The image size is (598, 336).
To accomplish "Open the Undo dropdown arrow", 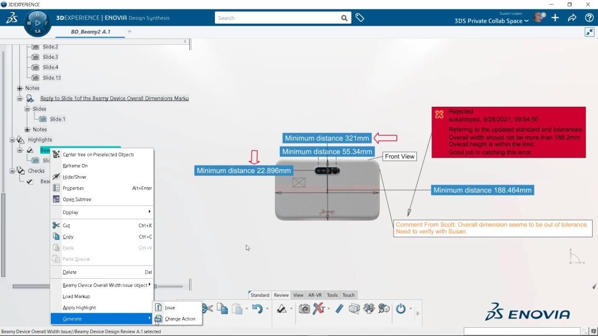I will click(x=267, y=309).
